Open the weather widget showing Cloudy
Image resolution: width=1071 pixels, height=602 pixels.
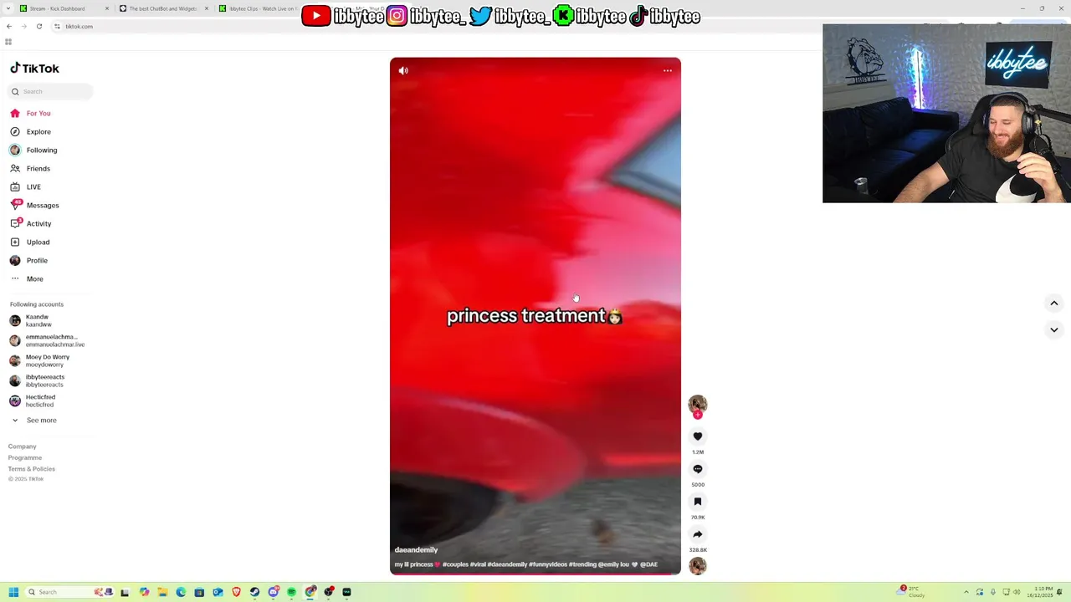click(910, 592)
